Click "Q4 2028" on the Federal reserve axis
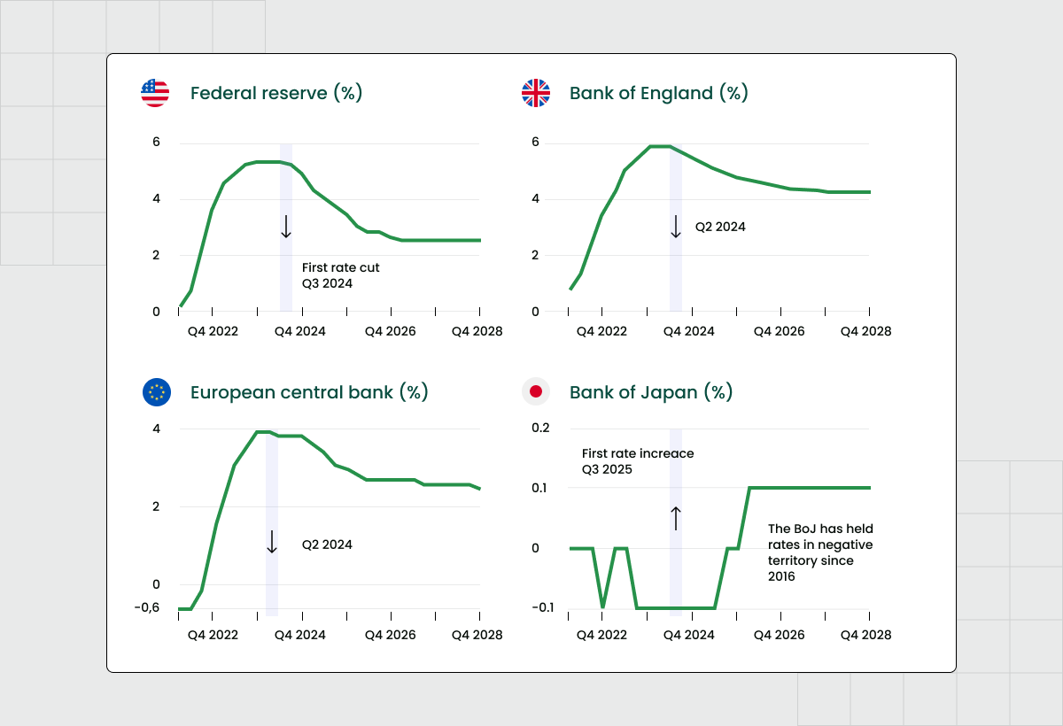1063x726 pixels. 477,331
